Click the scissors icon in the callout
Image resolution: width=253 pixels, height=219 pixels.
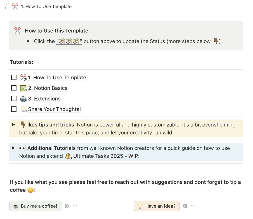coord(17,31)
